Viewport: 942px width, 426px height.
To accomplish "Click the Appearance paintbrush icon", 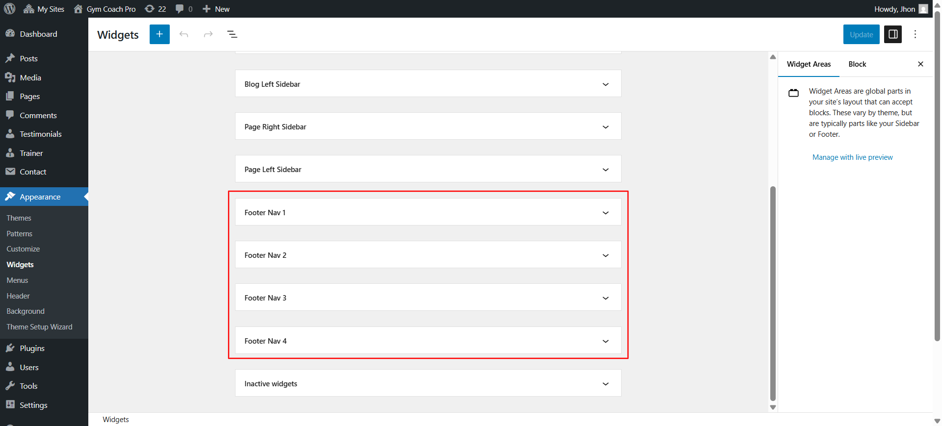I will (x=10, y=197).
